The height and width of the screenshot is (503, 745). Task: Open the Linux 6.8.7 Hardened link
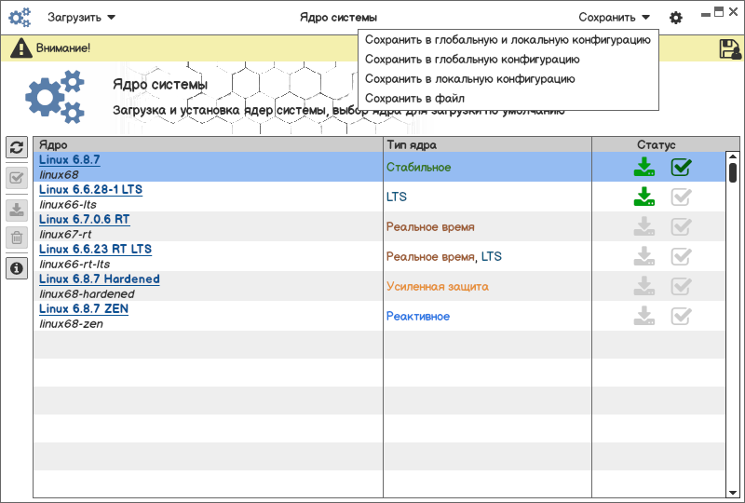pyautogui.click(x=100, y=279)
